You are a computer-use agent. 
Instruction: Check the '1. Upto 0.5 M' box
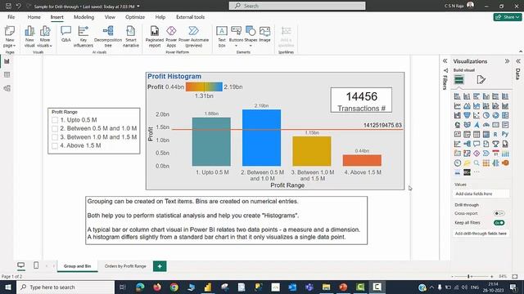[55, 120]
